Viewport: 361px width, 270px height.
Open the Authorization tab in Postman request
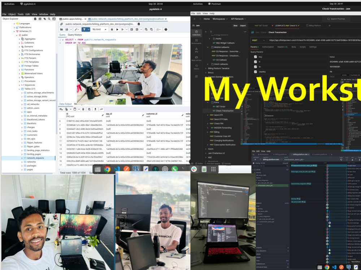tap(268, 47)
